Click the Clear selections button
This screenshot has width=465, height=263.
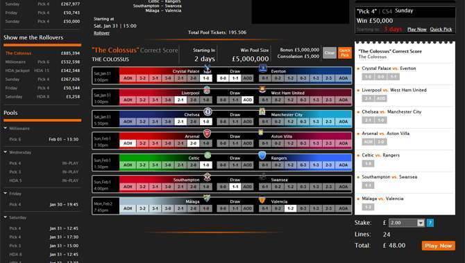(330, 53)
